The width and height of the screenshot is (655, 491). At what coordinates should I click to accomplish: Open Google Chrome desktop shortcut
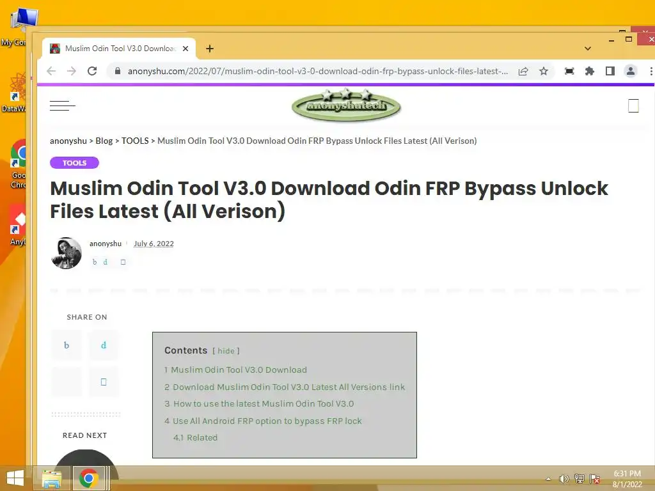tap(19, 164)
